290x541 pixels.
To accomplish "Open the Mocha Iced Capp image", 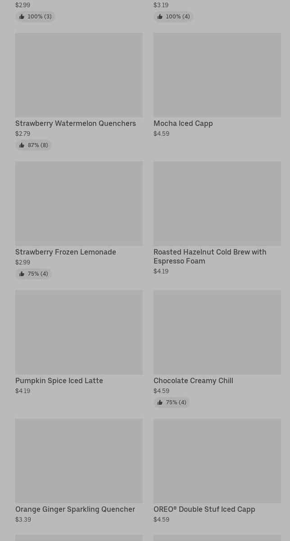I will pos(217,75).
